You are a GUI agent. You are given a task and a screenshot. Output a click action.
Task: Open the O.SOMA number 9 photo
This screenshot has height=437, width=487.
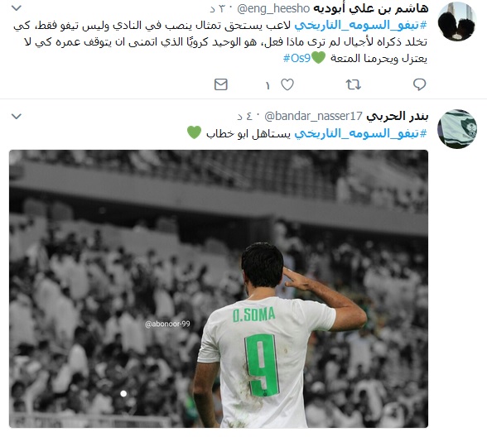[219, 289]
